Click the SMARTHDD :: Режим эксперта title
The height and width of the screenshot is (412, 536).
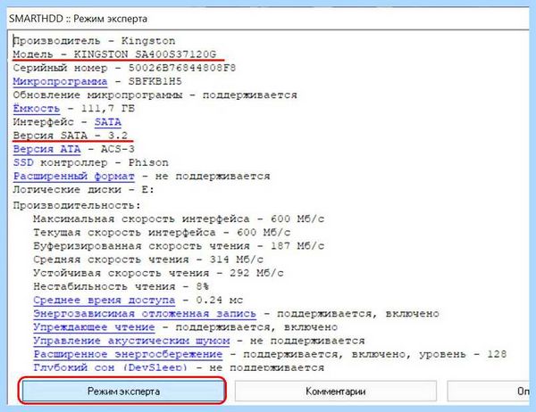tap(78, 19)
